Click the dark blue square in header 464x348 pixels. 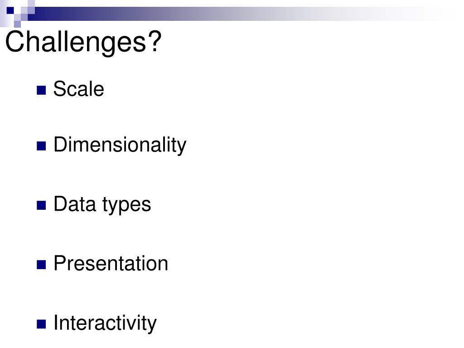click(10, 10)
